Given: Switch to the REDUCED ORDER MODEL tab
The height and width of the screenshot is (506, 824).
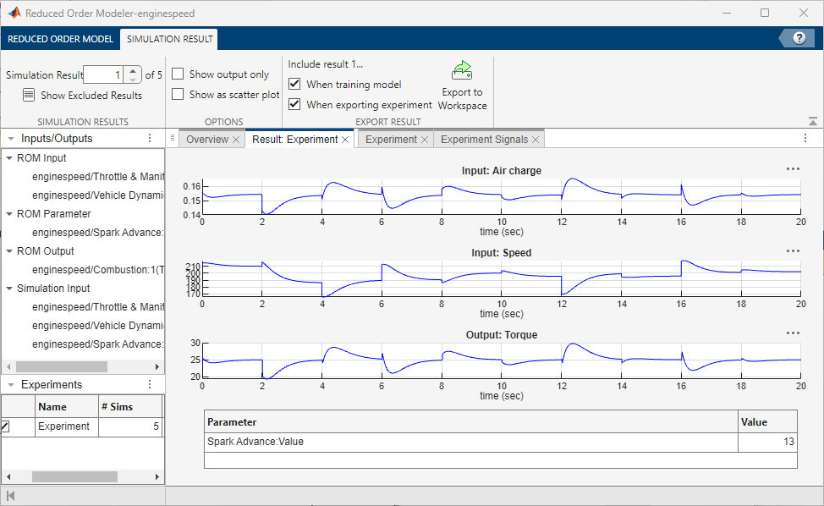Looking at the screenshot, I should pos(60,39).
